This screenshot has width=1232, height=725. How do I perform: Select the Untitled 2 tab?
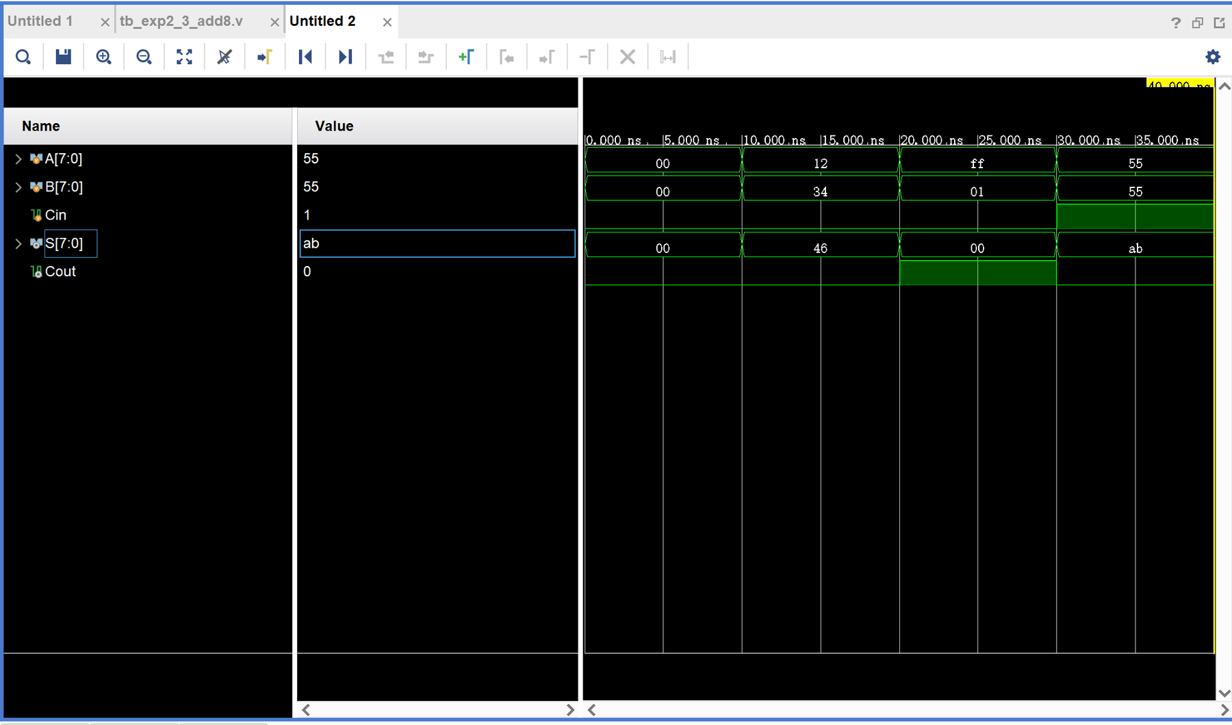[322, 21]
